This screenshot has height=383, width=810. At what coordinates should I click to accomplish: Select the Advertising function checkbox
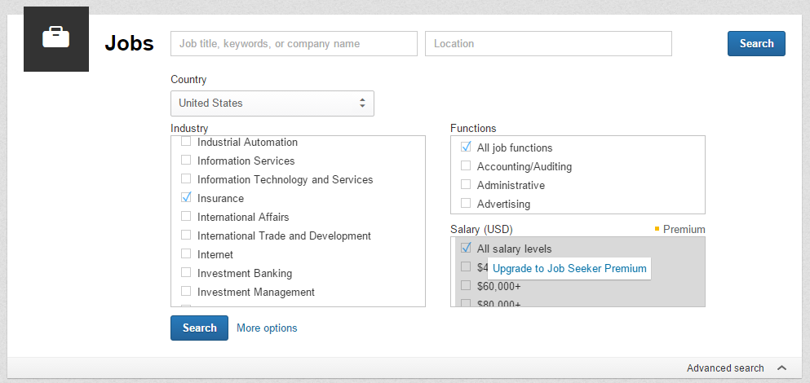click(466, 204)
